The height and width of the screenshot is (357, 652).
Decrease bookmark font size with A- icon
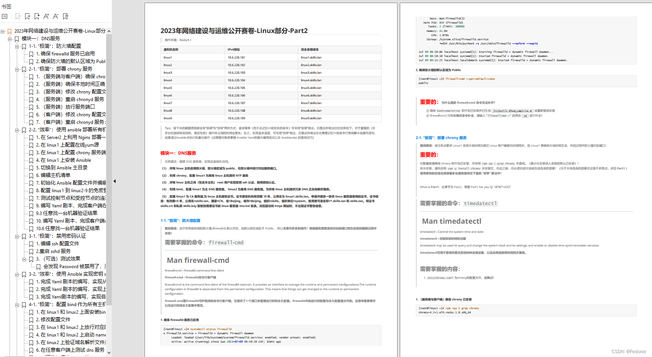tap(56, 16)
